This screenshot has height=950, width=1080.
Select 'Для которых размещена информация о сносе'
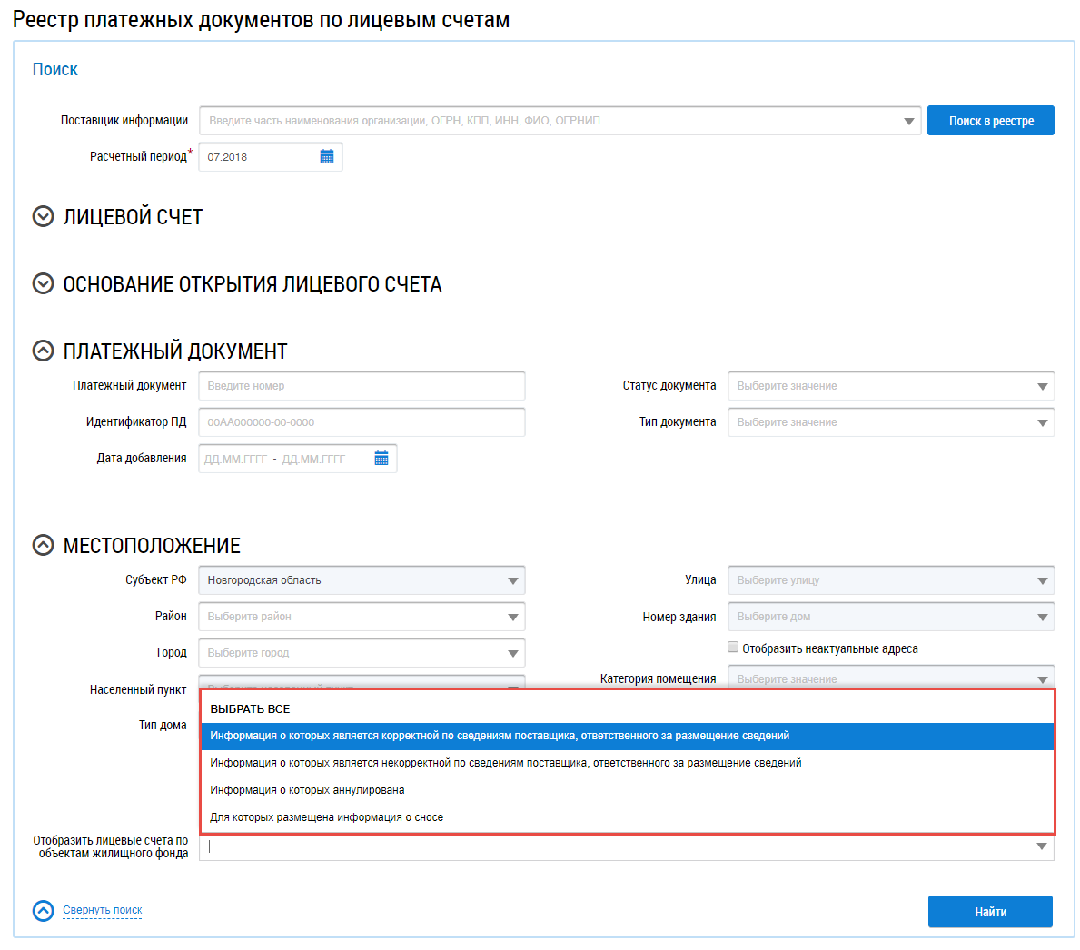pos(326,817)
